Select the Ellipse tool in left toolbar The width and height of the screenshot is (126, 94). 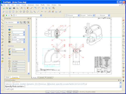pyautogui.click(x=2, y=42)
